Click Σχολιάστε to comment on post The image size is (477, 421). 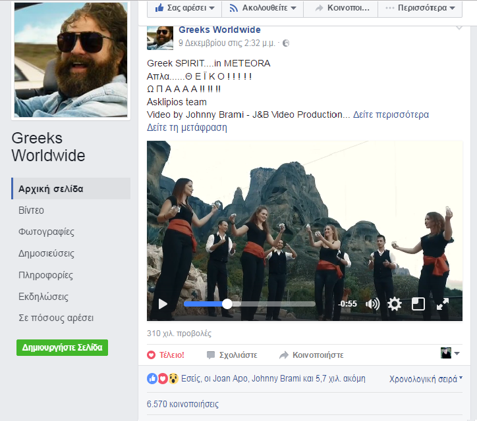click(x=232, y=355)
